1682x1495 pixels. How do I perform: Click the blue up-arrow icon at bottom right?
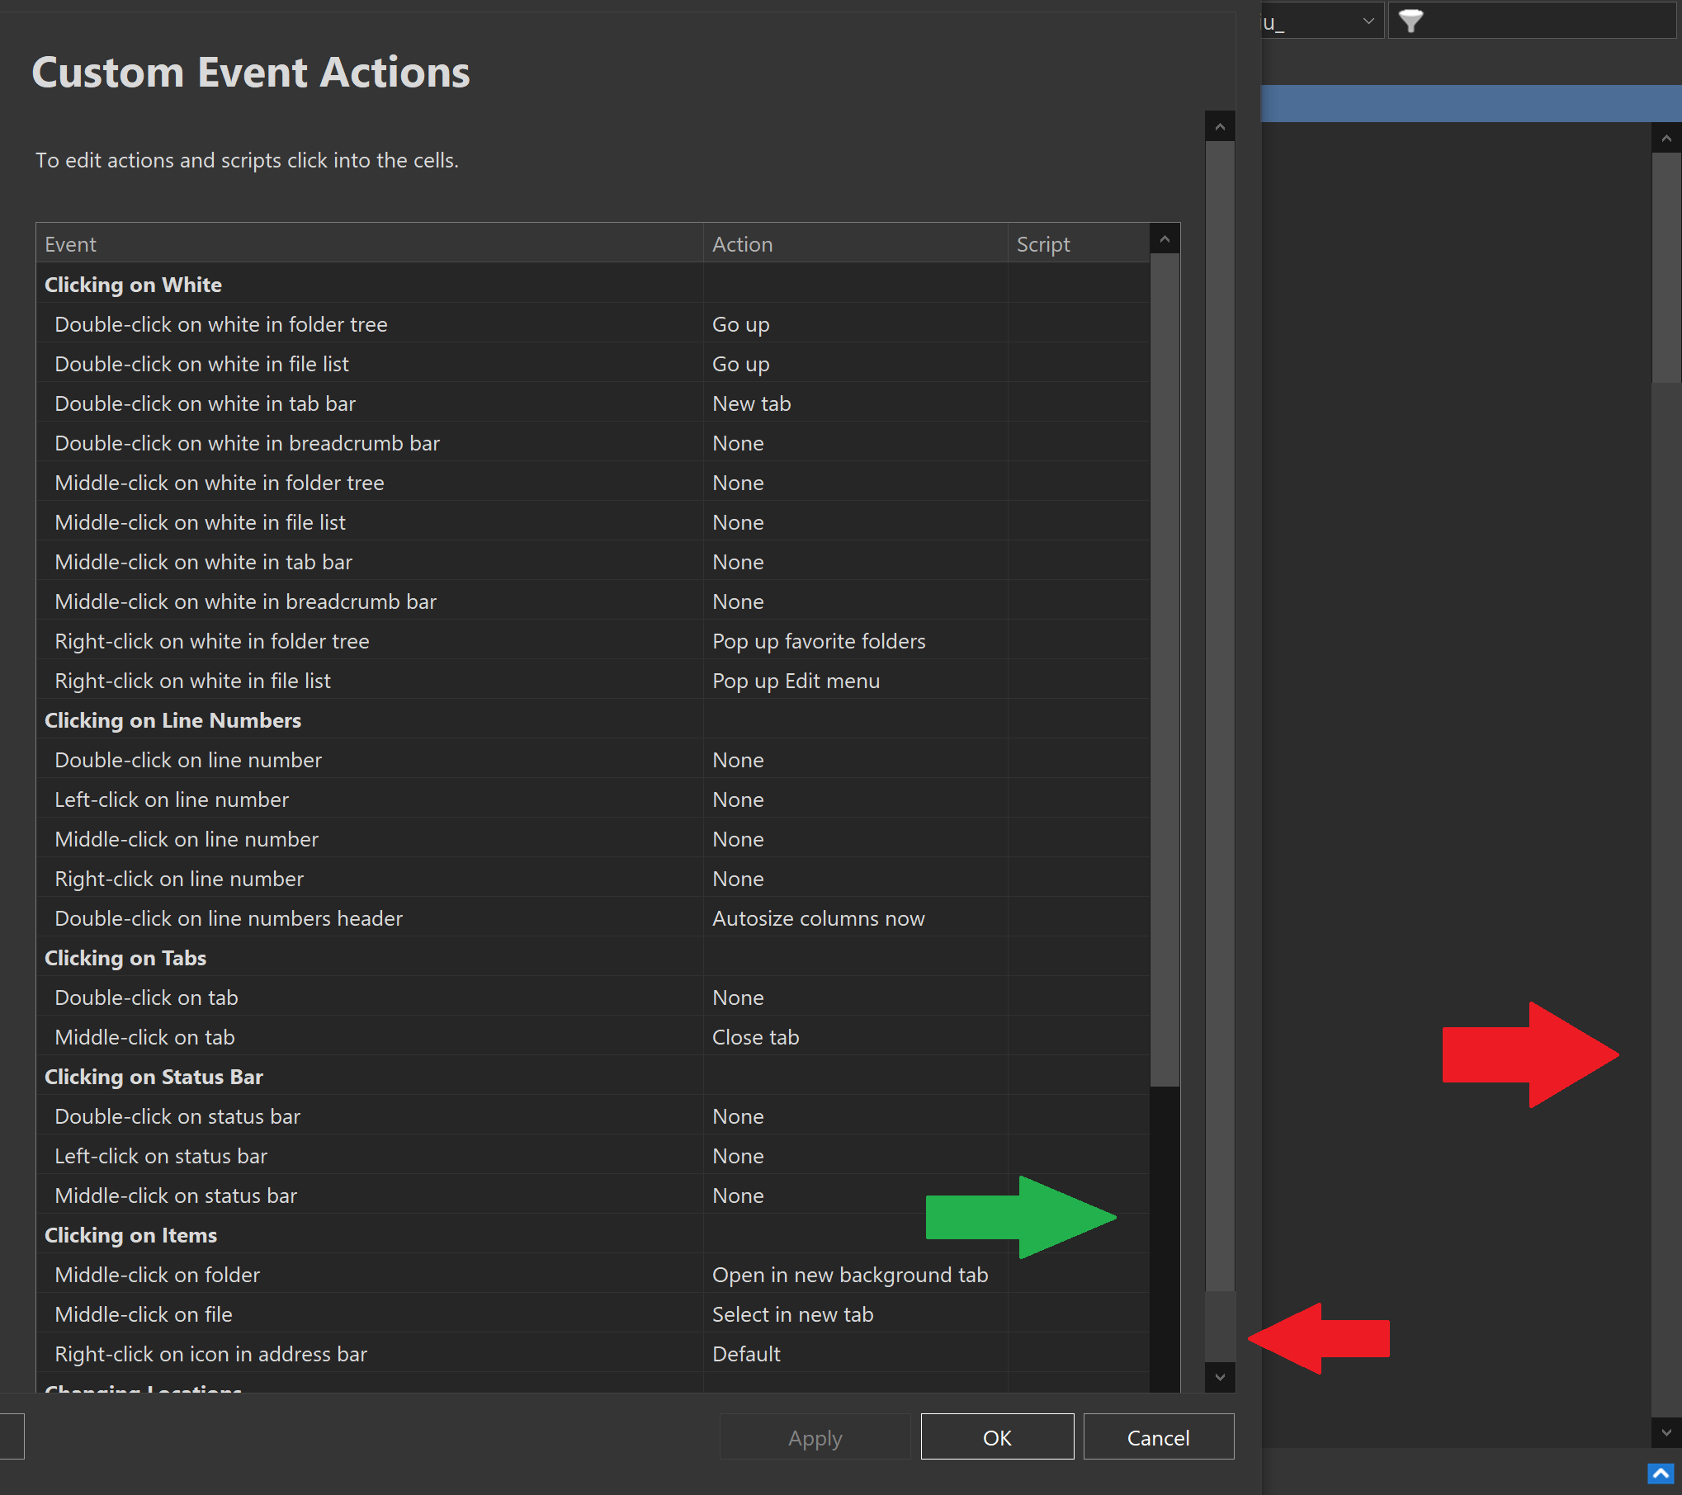[x=1661, y=1474]
